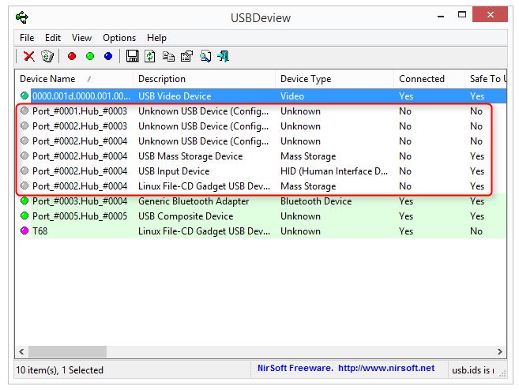Click the exit door icon
519x390 pixels.
click(224, 56)
